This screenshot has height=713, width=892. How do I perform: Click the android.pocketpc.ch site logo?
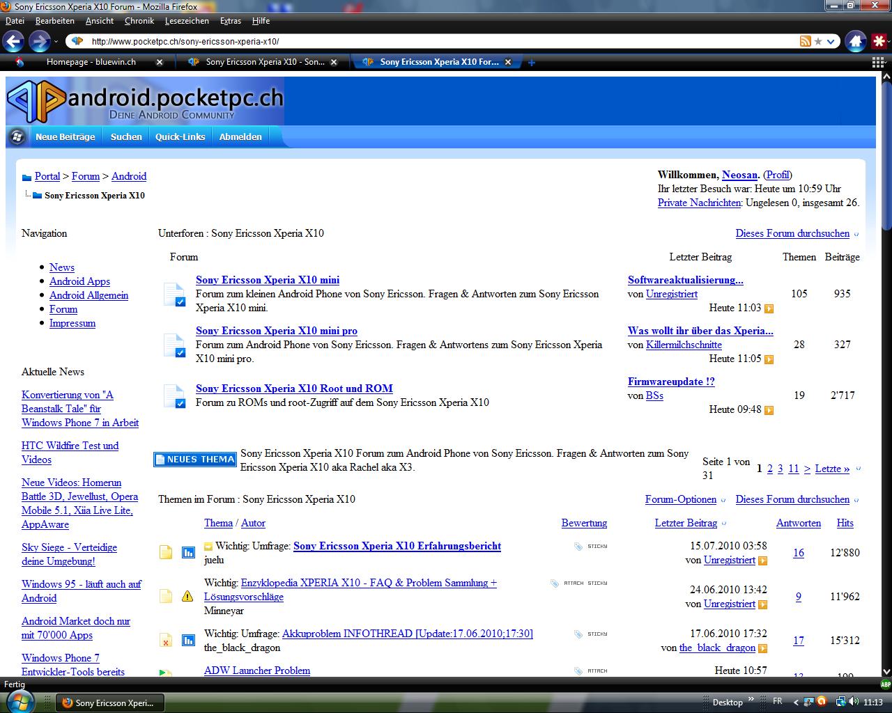145,102
